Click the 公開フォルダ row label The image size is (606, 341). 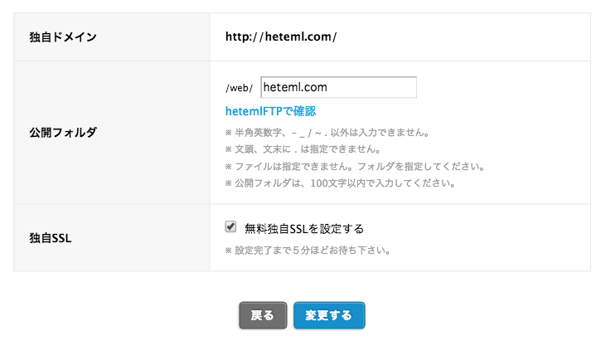(63, 133)
